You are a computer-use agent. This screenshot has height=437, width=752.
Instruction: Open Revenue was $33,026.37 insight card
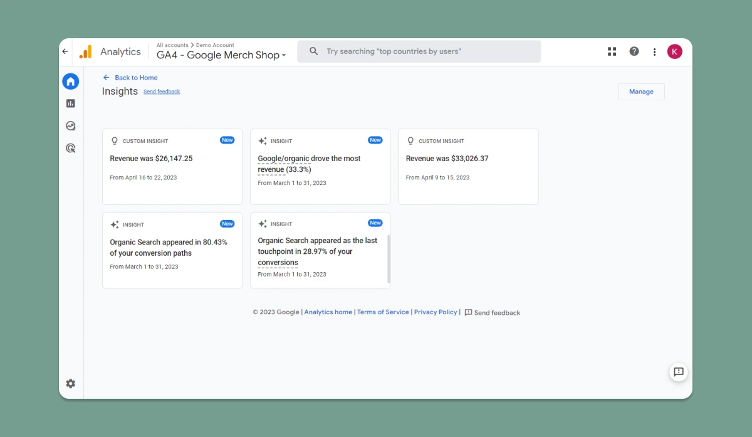[x=468, y=167]
